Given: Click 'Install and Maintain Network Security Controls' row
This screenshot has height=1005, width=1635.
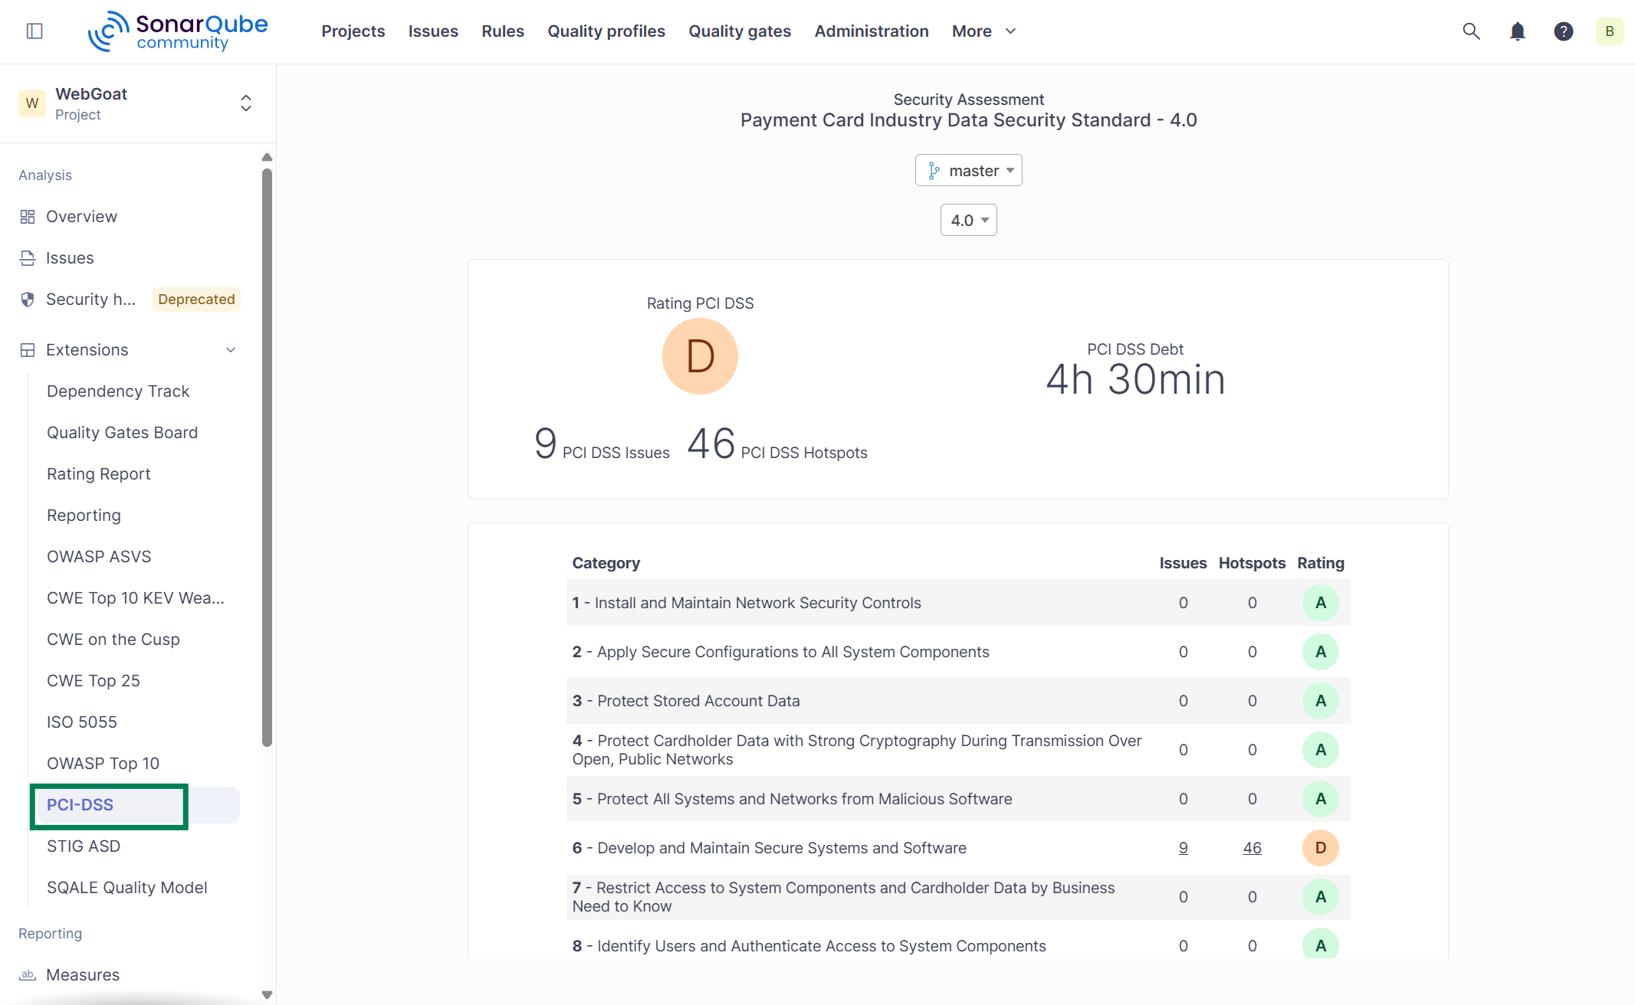Looking at the screenshot, I should 958,603.
